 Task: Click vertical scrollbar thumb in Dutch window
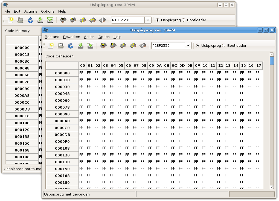(x=272, y=61)
